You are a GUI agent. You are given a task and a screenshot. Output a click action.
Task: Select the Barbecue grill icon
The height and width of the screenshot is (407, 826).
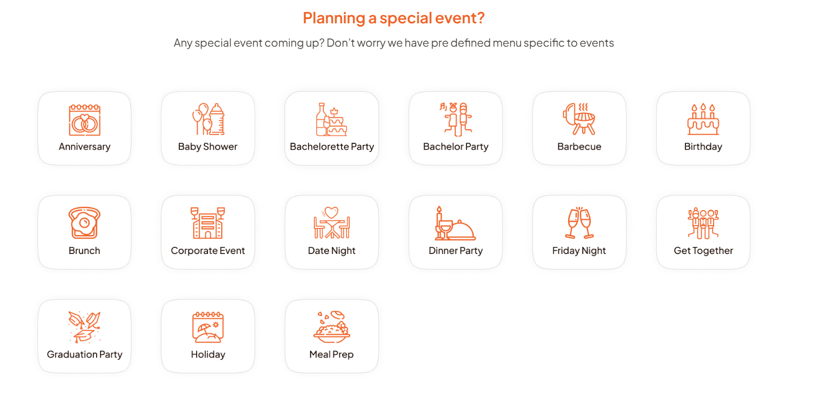point(579,119)
